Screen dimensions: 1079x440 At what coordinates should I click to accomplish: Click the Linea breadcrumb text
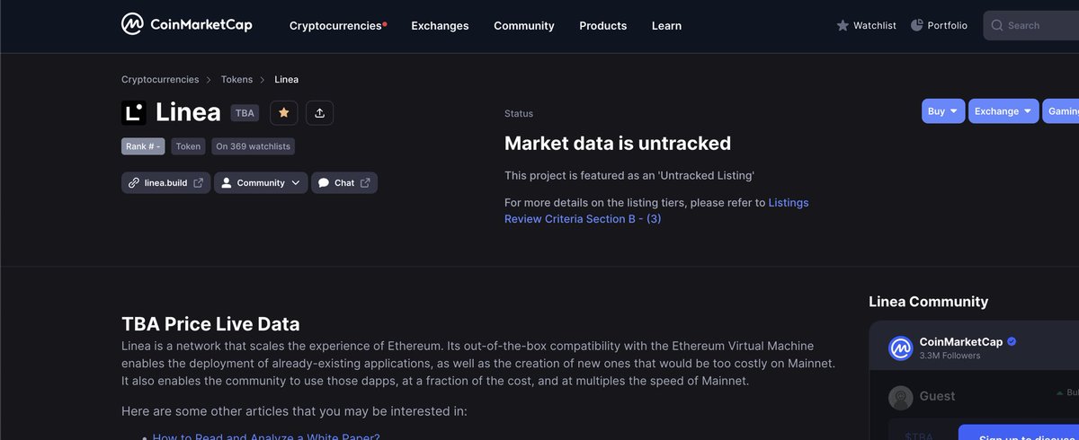click(x=286, y=80)
